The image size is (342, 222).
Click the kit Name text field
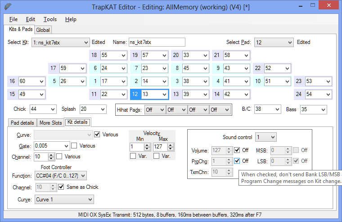[x=157, y=42]
